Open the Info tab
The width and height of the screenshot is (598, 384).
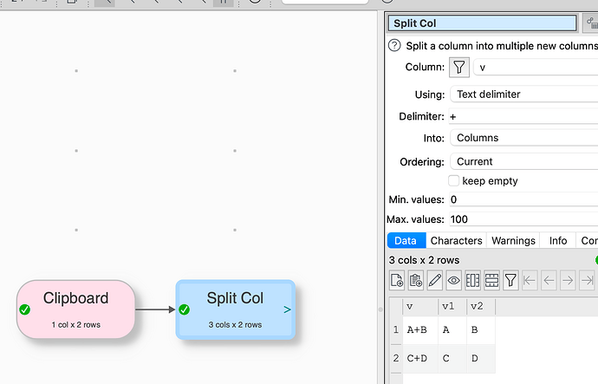pyautogui.click(x=558, y=241)
